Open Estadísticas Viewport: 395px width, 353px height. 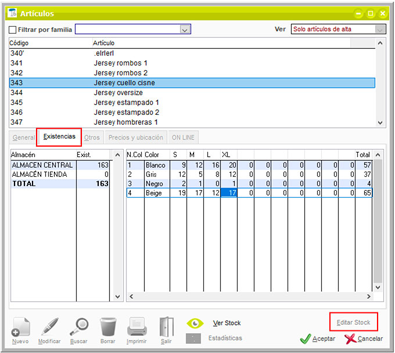pos(225,338)
